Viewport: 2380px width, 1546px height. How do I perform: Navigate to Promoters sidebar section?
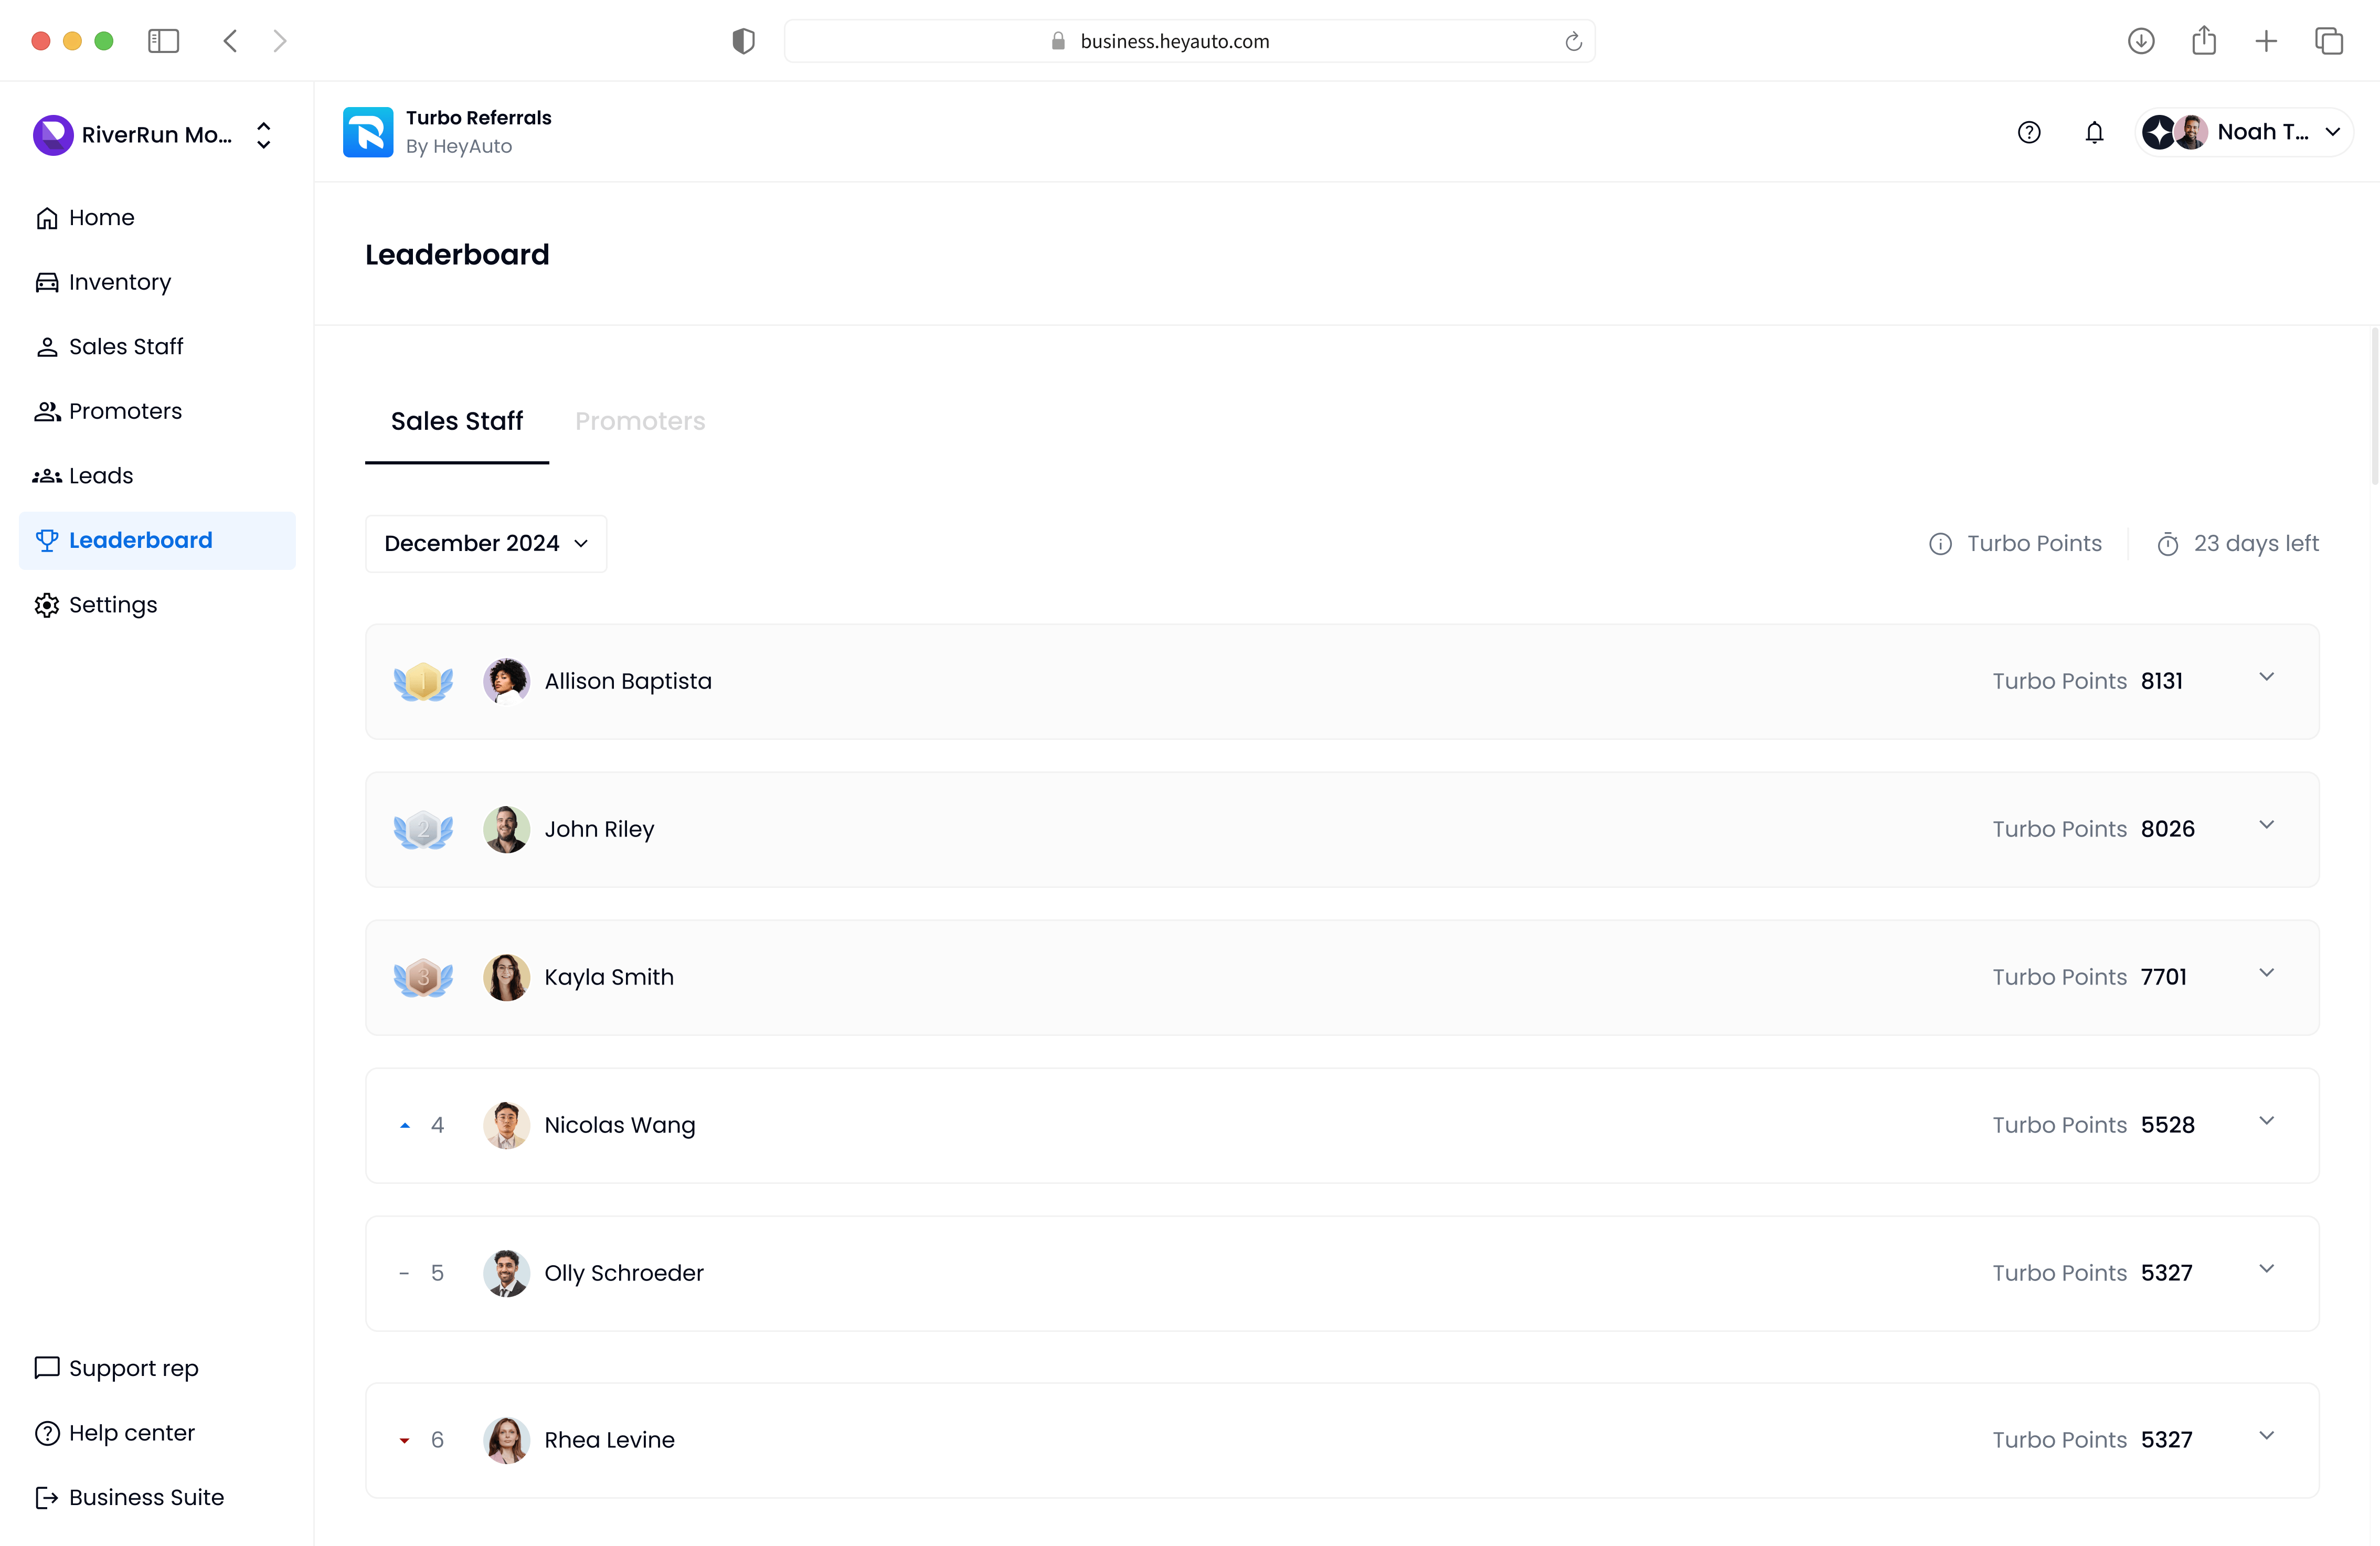[x=125, y=411]
